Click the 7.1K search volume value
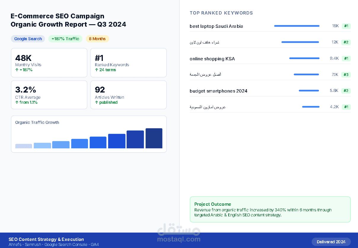The width and height of the screenshot is (358, 248). tap(335, 74)
